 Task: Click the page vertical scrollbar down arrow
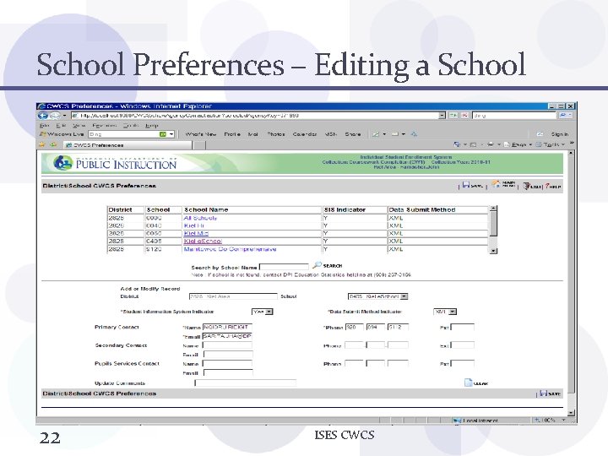coord(571,413)
